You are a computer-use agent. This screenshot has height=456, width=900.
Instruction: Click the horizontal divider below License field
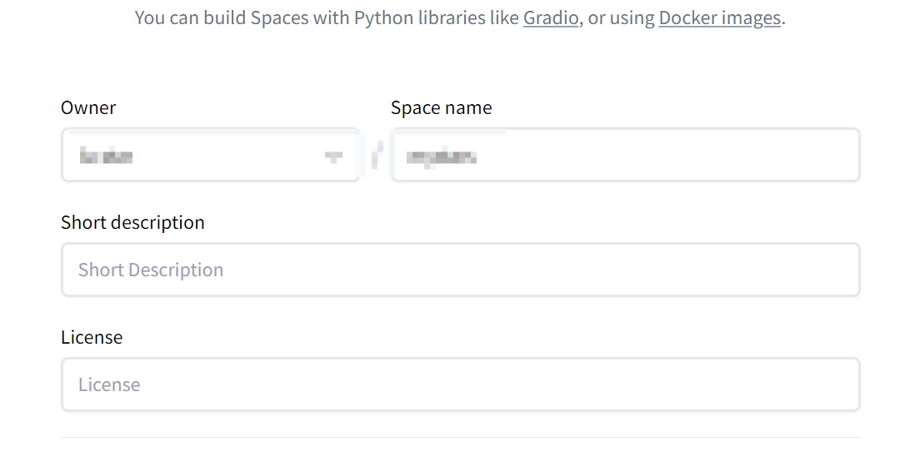pyautogui.click(x=460, y=437)
